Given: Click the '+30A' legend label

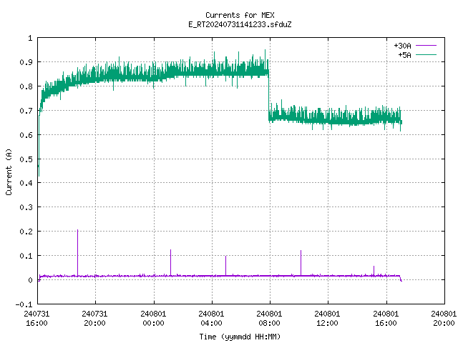Looking at the screenshot, I should 402,46.
